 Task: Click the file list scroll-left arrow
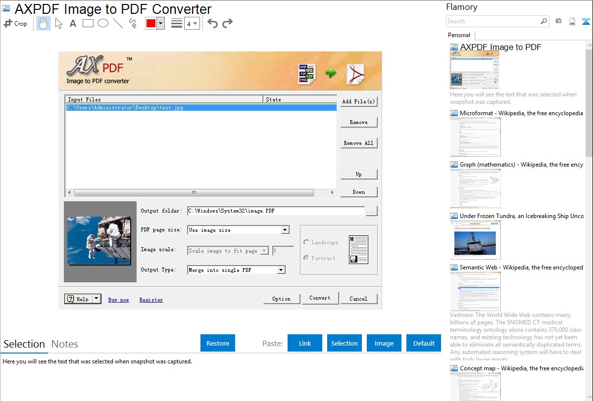tap(69, 192)
